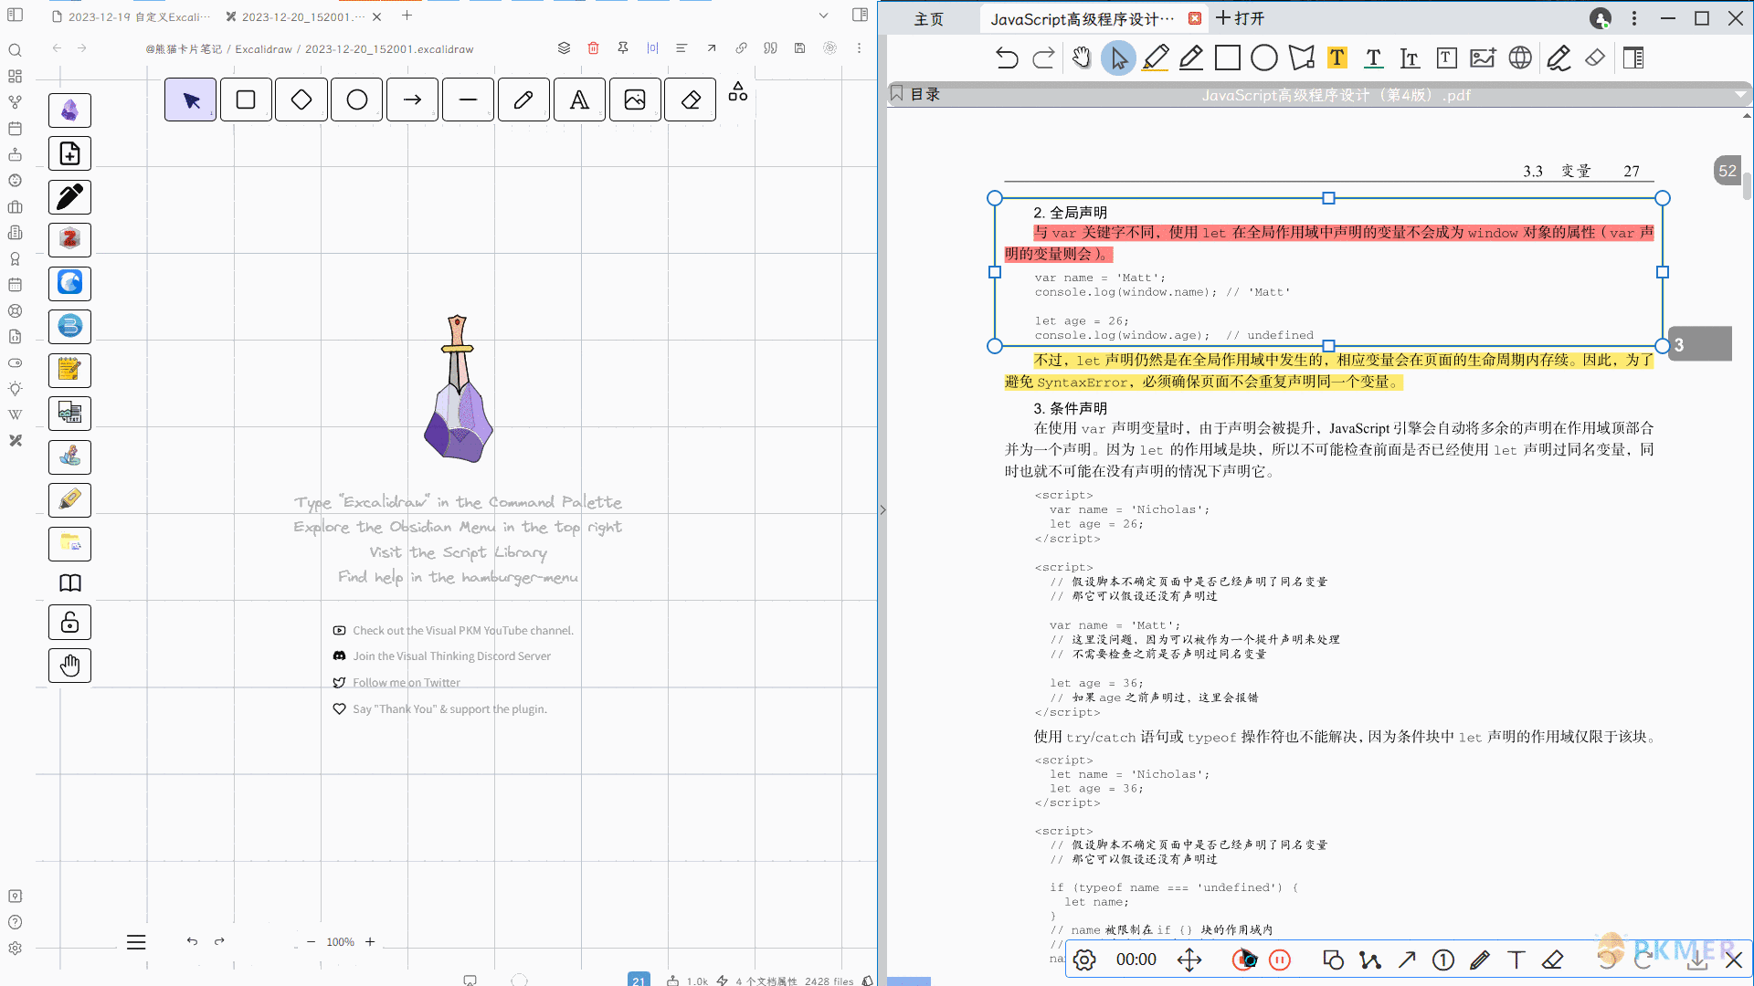Viewport: 1754px width, 986px height.
Task: Select the Excalidraw eraser tool
Action: 691,100
